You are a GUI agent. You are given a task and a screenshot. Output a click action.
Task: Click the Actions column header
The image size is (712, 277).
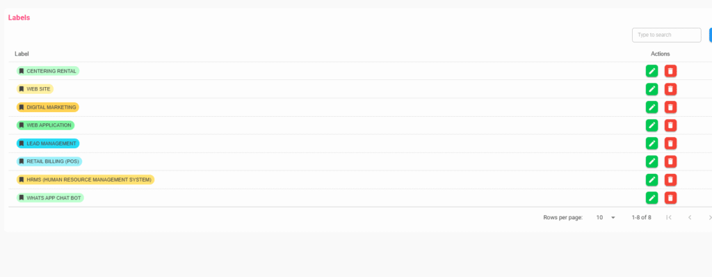(661, 54)
